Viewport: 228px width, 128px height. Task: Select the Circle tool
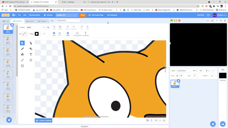(x=31, y=60)
